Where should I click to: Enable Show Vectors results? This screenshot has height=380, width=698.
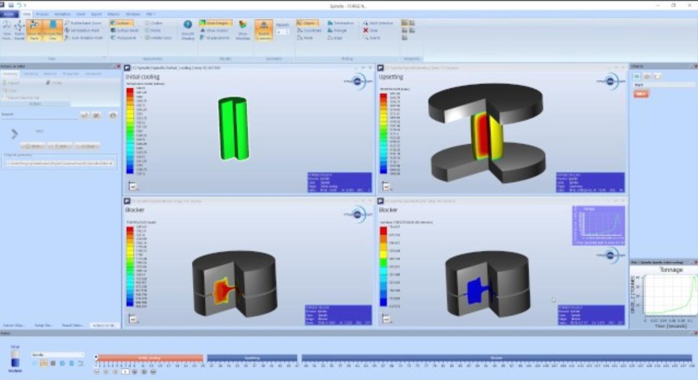click(x=214, y=30)
